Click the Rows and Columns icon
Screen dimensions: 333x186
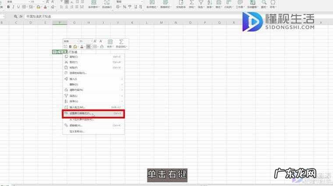[x=229, y=3]
